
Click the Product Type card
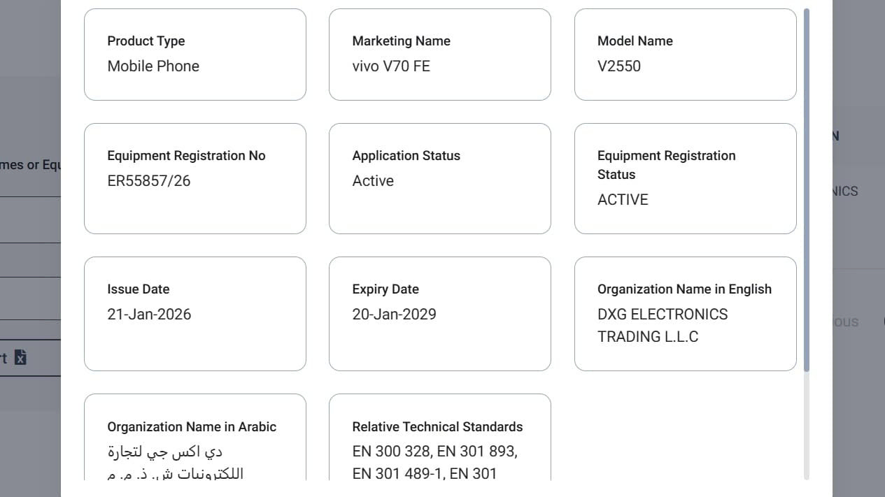coord(194,55)
